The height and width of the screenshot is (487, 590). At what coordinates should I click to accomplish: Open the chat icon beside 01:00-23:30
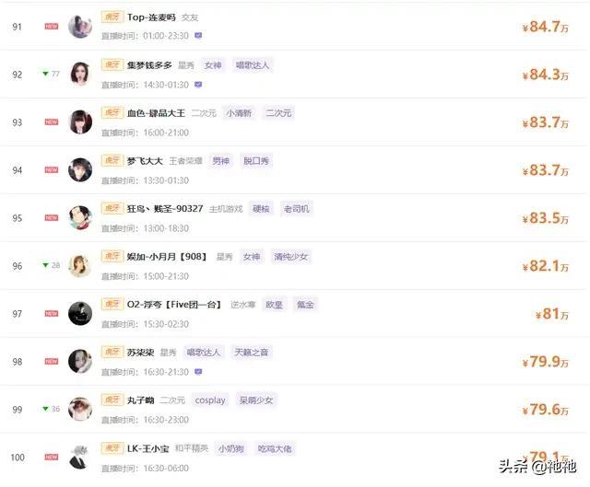click(x=198, y=36)
